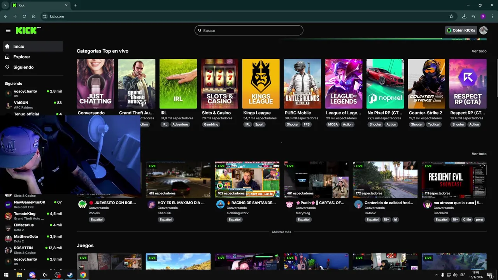Click Ver todo for Categorías Top
The width and height of the screenshot is (498, 280).
[x=479, y=51]
